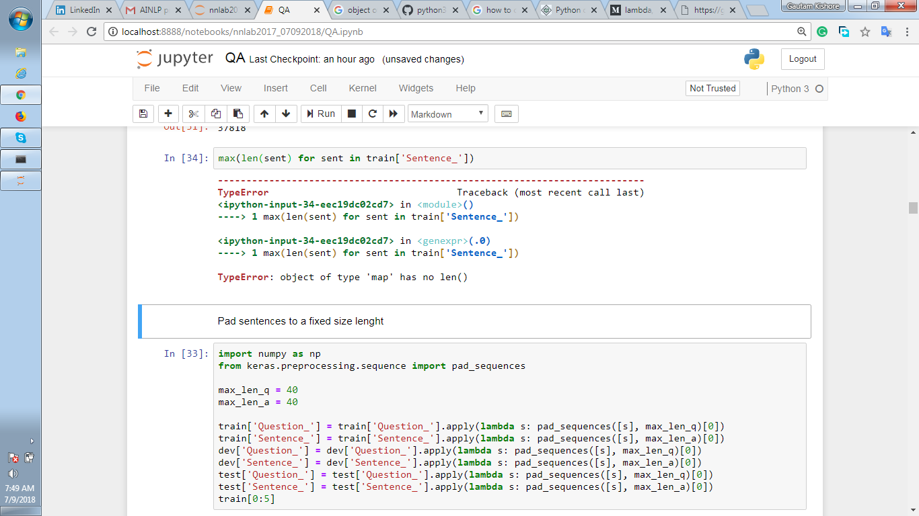Image resolution: width=919 pixels, height=516 pixels.
Task: Restart kernel and rerun all with fast-forward icon
Action: 393,114
